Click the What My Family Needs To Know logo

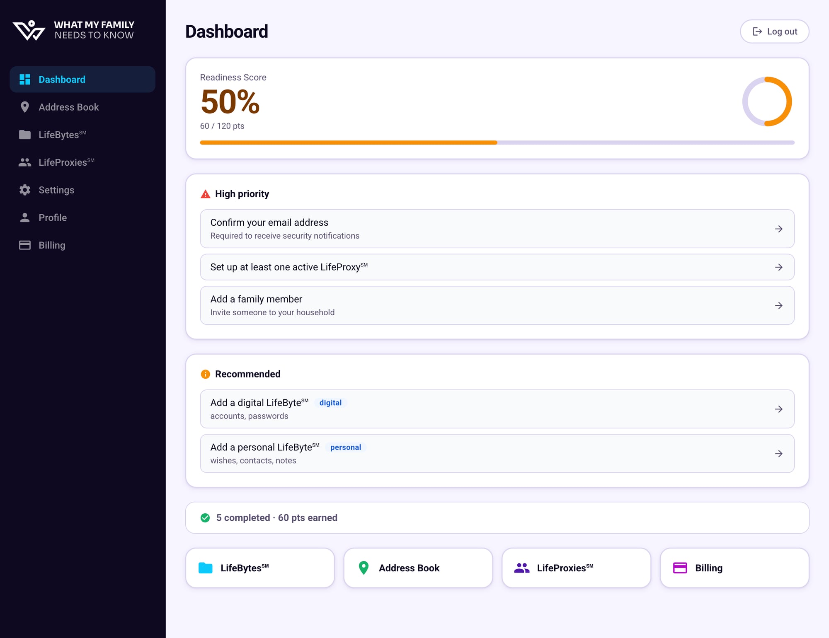click(73, 30)
